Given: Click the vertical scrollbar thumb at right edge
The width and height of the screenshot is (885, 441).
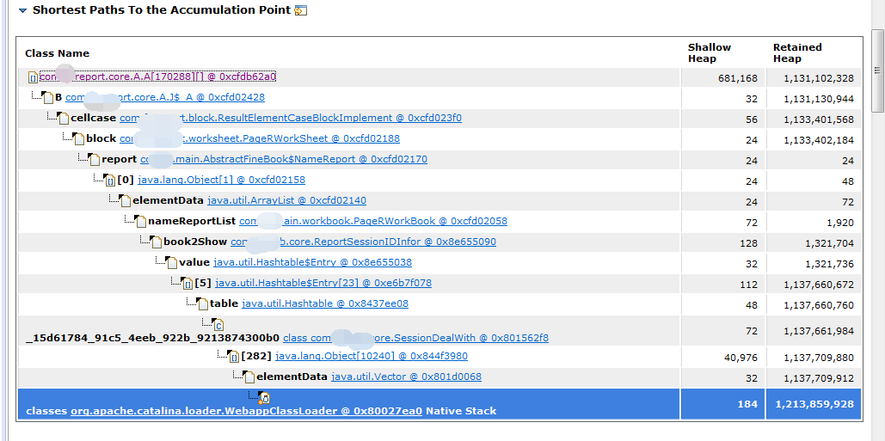Looking at the screenshot, I should click(877, 70).
